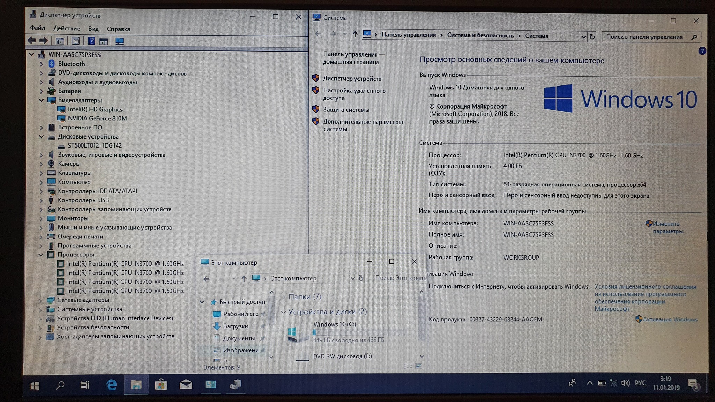
Task: Select Камеры tree item
Action: [x=69, y=164]
